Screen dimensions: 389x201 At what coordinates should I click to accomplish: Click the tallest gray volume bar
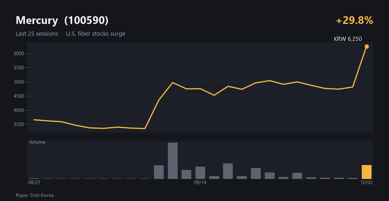173,161
